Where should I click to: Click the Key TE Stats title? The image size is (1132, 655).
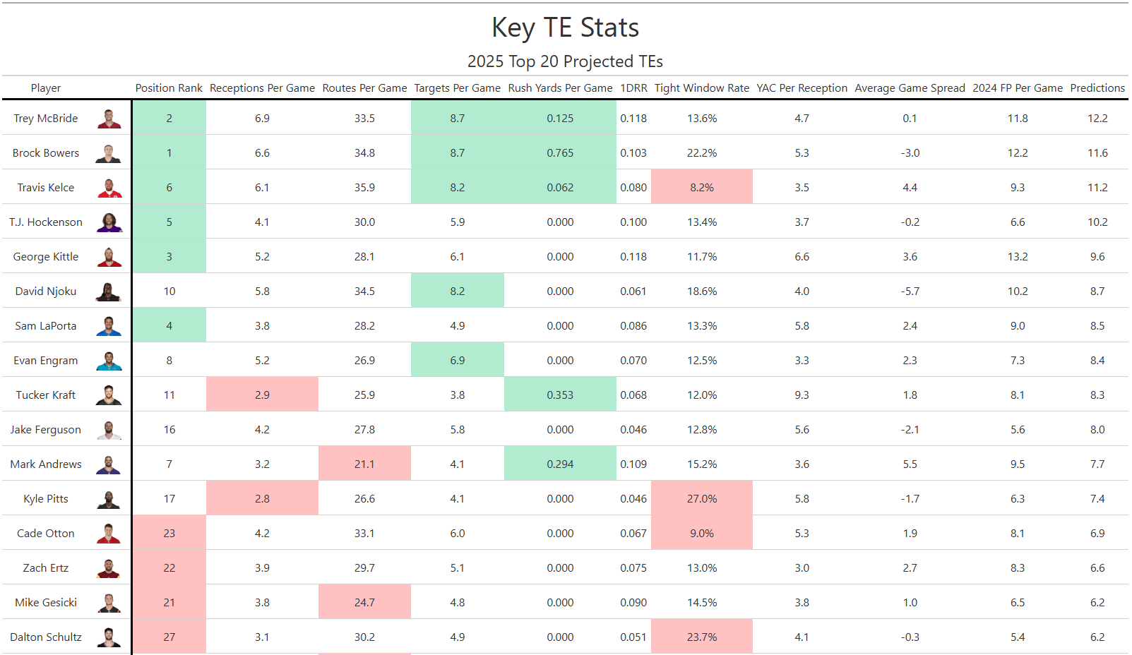click(x=565, y=28)
